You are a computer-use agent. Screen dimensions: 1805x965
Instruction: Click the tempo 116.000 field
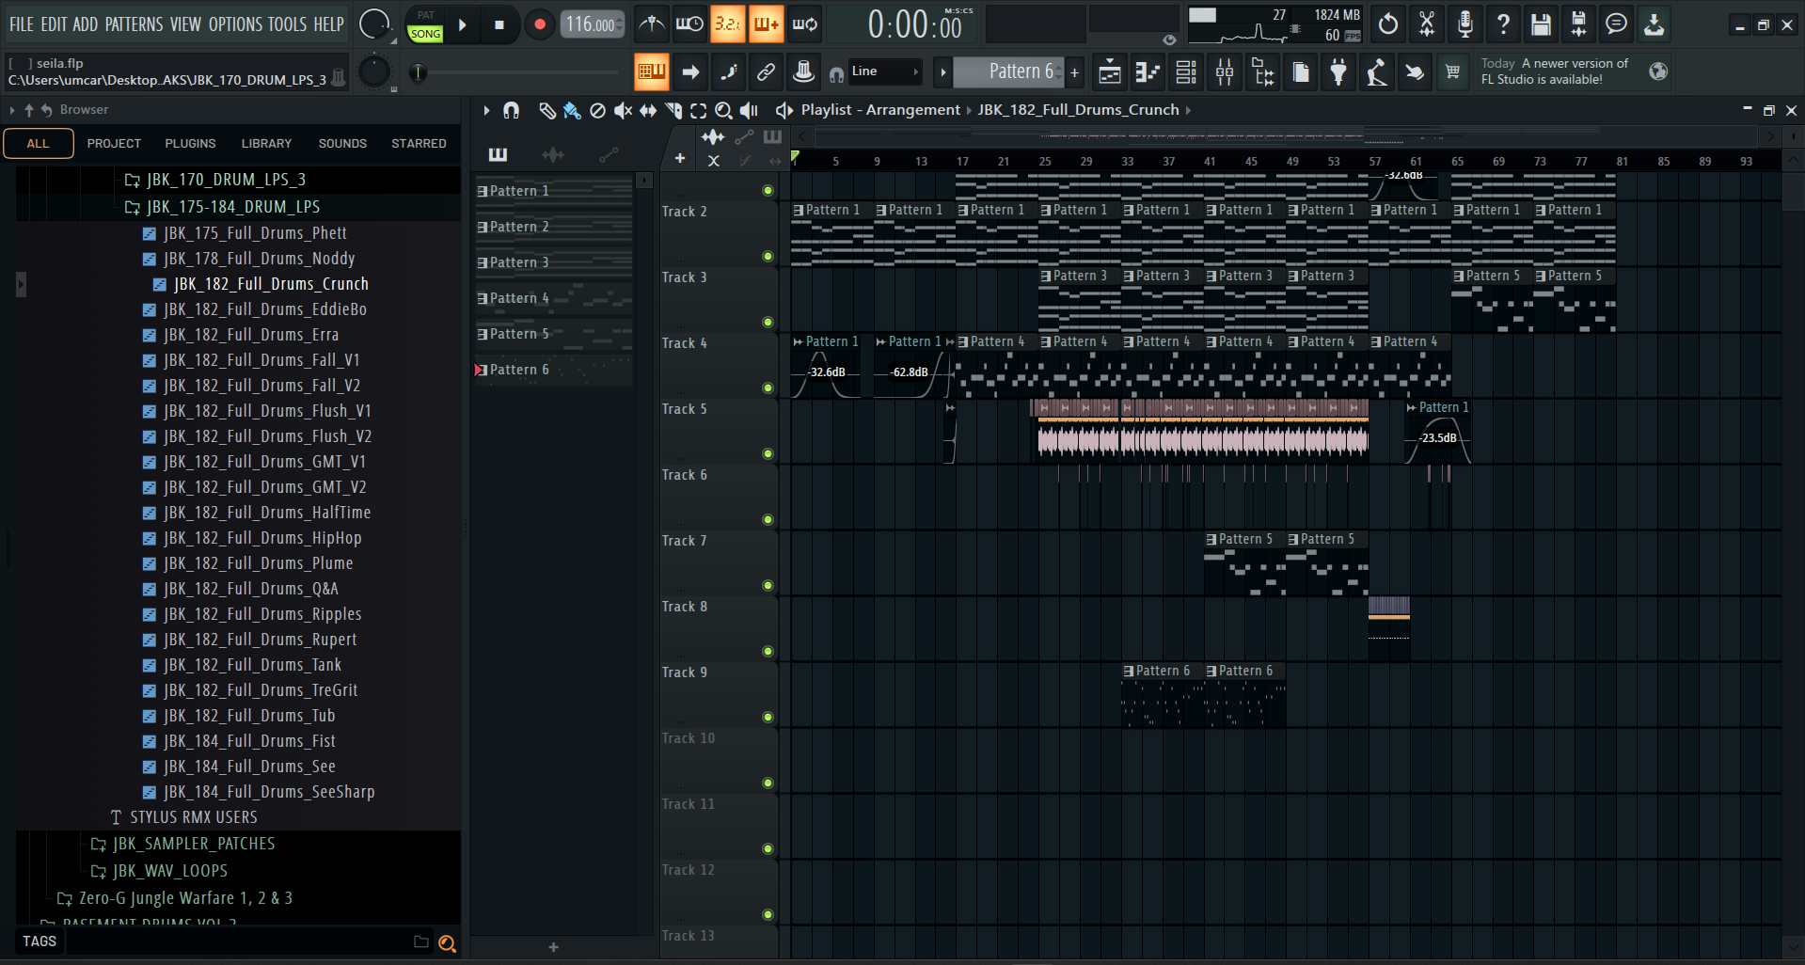click(592, 24)
